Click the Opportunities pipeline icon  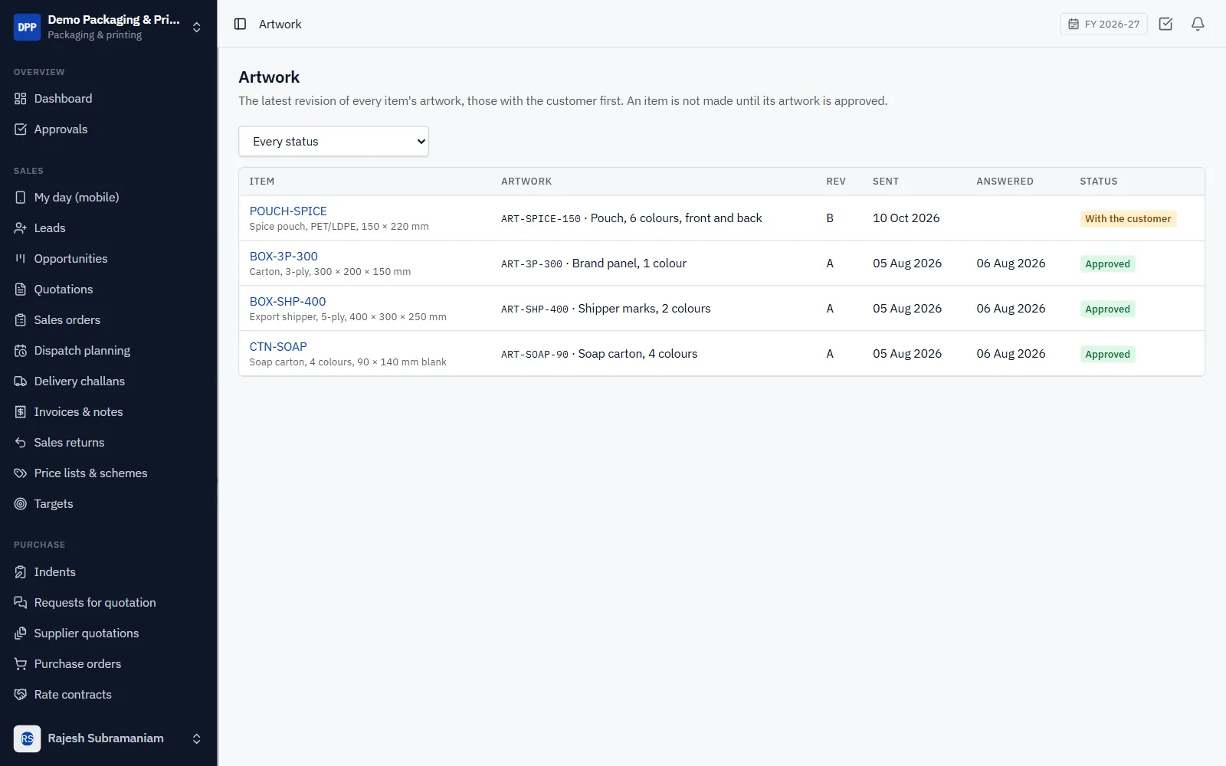point(21,259)
